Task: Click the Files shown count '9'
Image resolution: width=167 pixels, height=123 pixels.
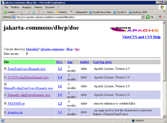Action: (x=27, y=54)
